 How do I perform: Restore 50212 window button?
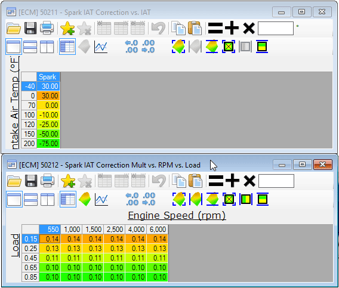pos(302,165)
